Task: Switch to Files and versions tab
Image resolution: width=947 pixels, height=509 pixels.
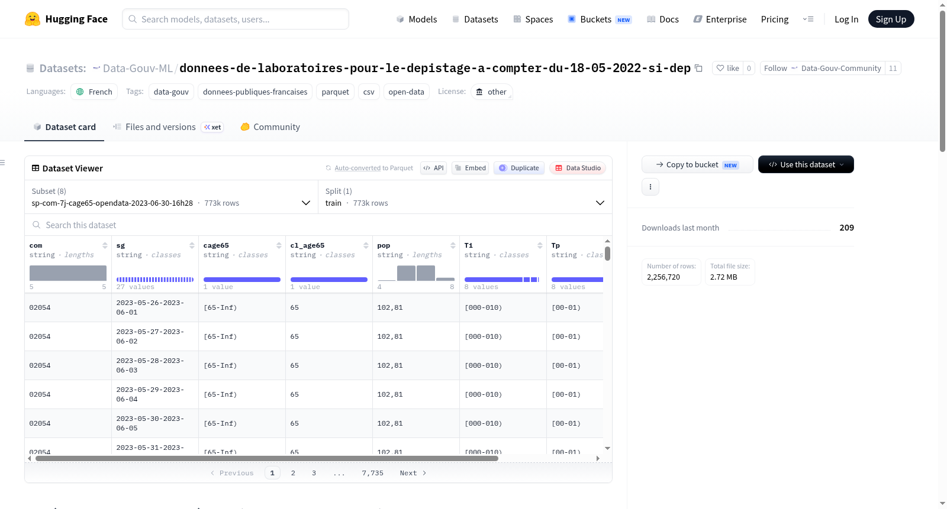Action: tap(168, 127)
